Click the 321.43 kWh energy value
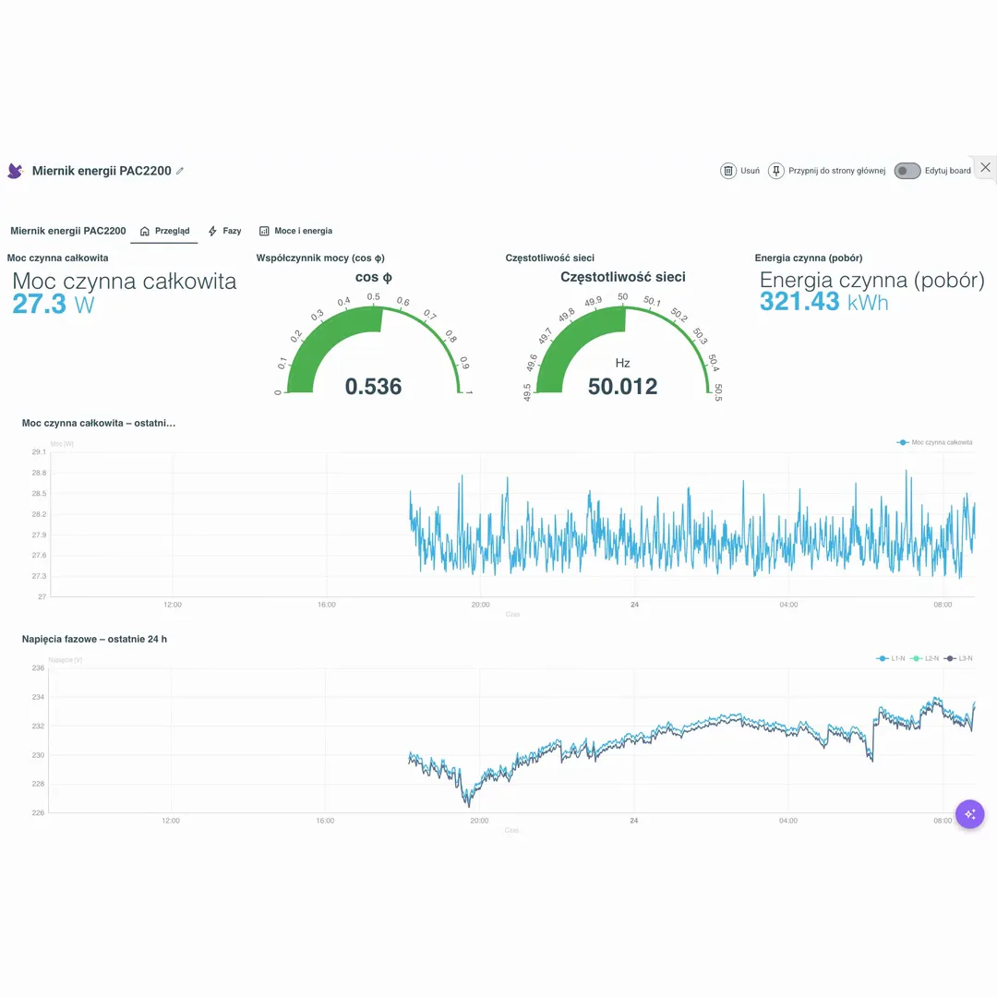997x997 pixels. 824,302
